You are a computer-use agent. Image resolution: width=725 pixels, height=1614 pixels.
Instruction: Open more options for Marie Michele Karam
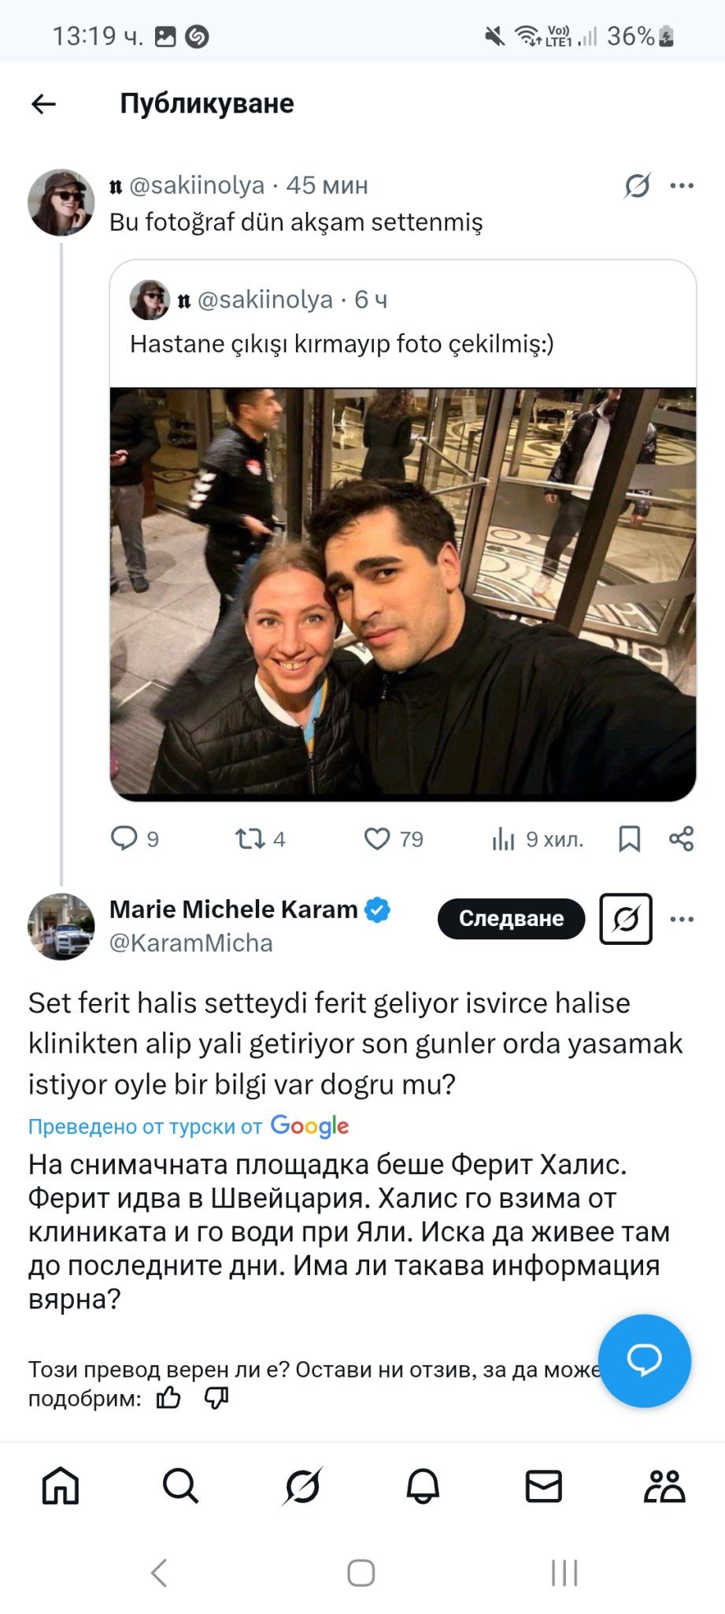682,919
